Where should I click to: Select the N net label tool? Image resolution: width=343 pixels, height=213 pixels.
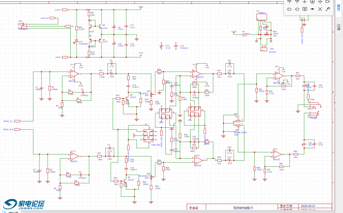[x=305, y=9]
